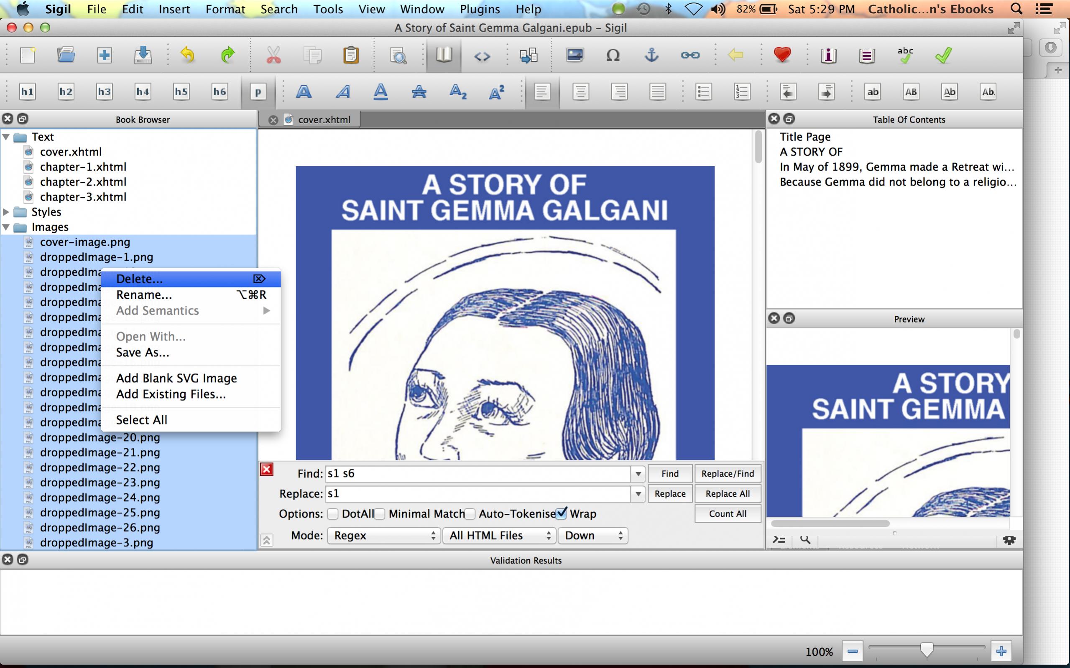Image resolution: width=1070 pixels, height=668 pixels.
Task: Collapse the Text folder
Action: 6,137
